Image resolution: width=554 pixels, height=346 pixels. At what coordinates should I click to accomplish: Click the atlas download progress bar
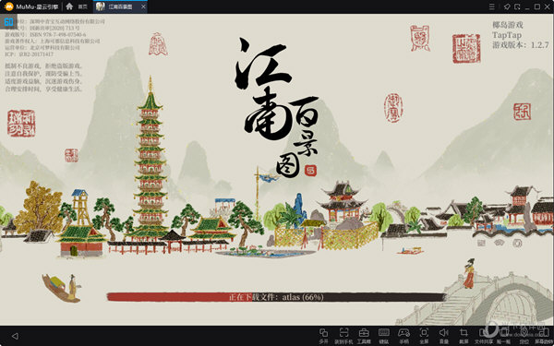pyautogui.click(x=276, y=297)
